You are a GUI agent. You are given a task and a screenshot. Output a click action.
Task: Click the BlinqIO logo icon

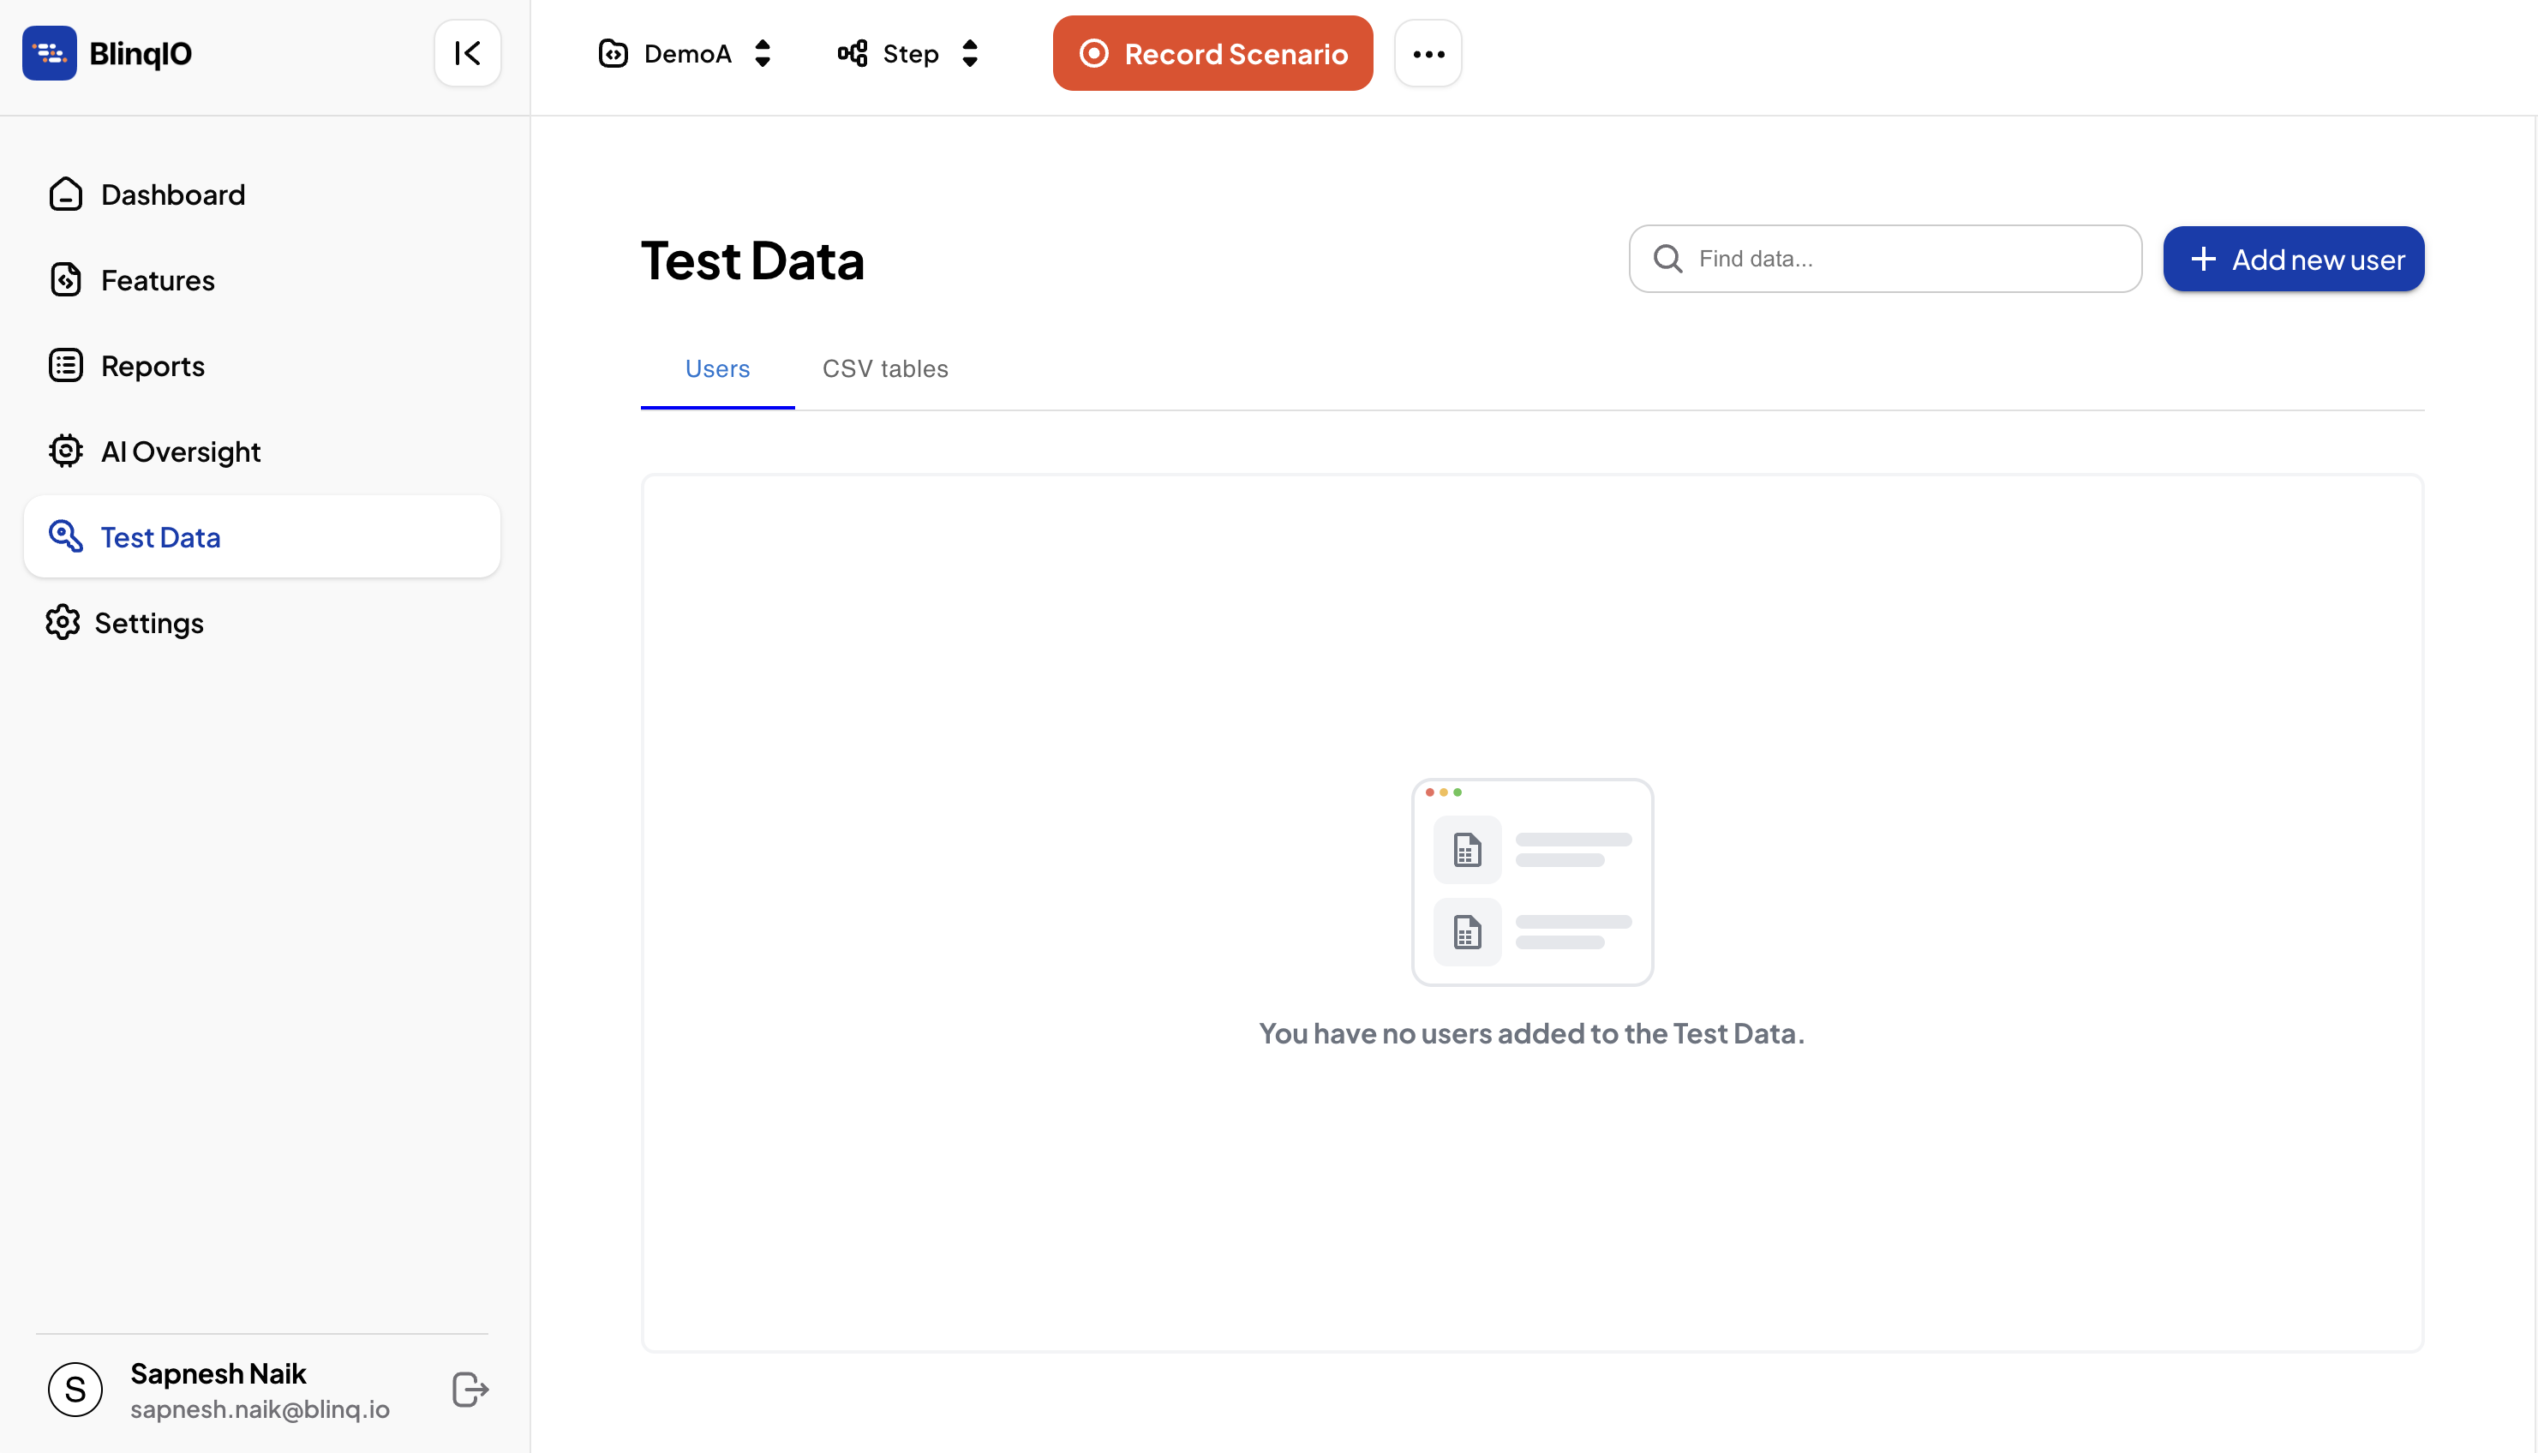pyautogui.click(x=49, y=52)
